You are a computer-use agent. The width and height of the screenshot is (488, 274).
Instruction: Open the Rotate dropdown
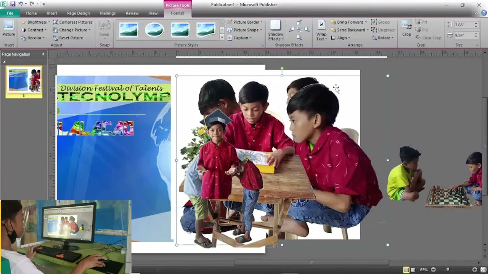coord(382,38)
